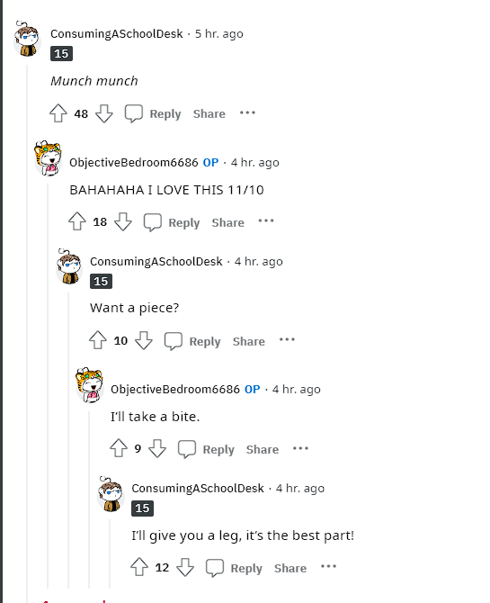The width and height of the screenshot is (490, 603).
Task: Open more options for 'Munch munch' comment
Action: [247, 112]
